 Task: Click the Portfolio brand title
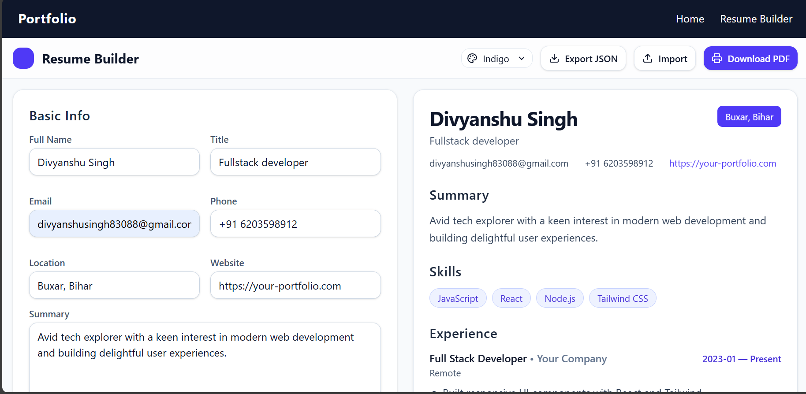[47, 19]
